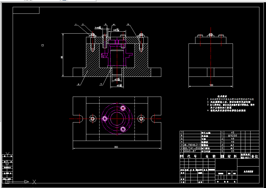Select the 100 width dimension in side view
The width and height of the screenshot is (266, 188).
pyautogui.click(x=211, y=85)
